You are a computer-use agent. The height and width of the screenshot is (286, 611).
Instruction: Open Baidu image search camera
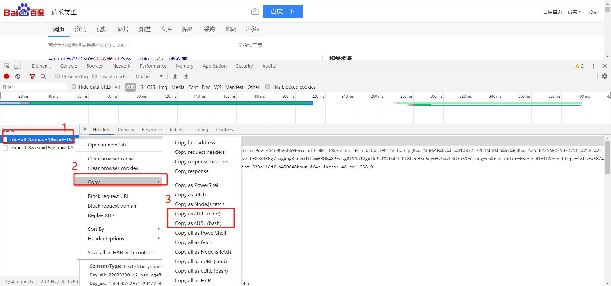[255, 11]
